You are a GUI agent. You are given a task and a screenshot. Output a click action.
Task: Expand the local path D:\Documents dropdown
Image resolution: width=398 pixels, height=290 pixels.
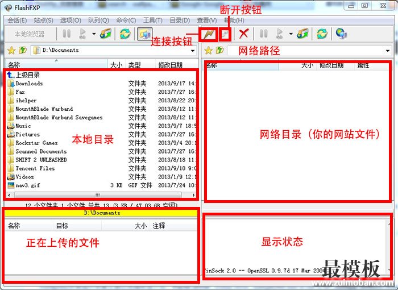[x=193, y=51]
